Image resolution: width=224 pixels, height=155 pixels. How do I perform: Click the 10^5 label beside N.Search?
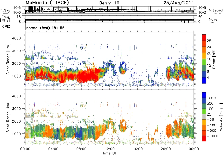(202, 8)
